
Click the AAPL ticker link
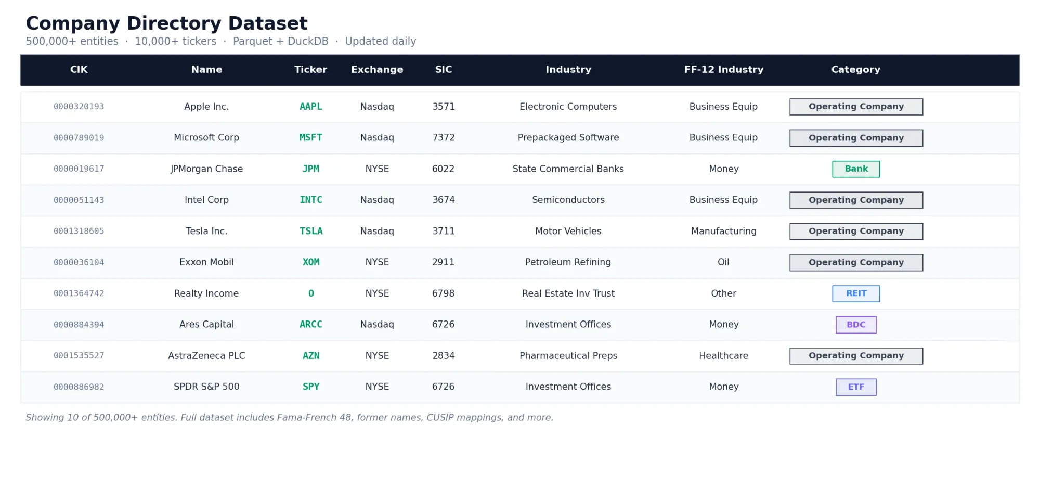(310, 106)
